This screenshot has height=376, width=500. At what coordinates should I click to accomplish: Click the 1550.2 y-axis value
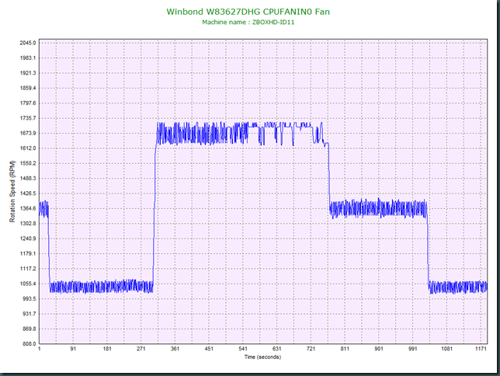[x=28, y=163]
